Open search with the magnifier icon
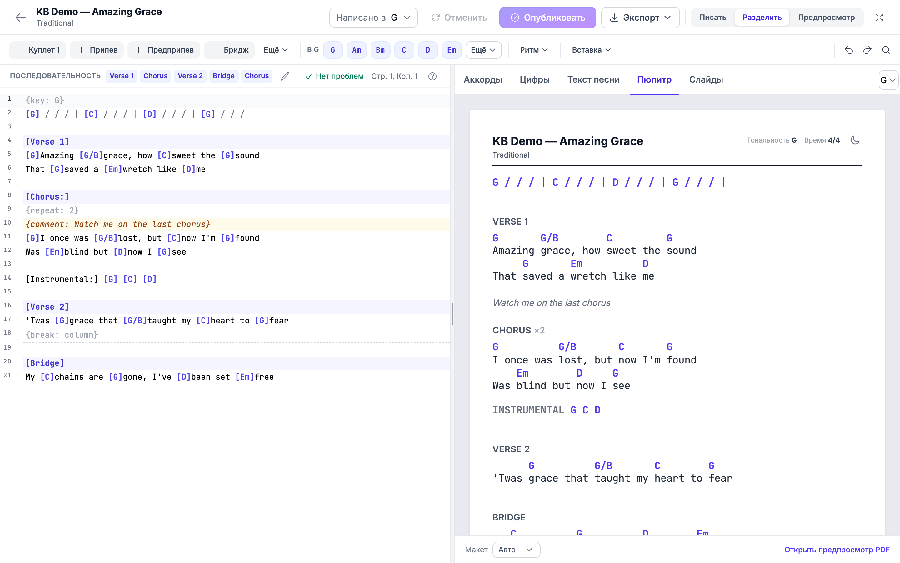The width and height of the screenshot is (900, 563). (x=886, y=50)
